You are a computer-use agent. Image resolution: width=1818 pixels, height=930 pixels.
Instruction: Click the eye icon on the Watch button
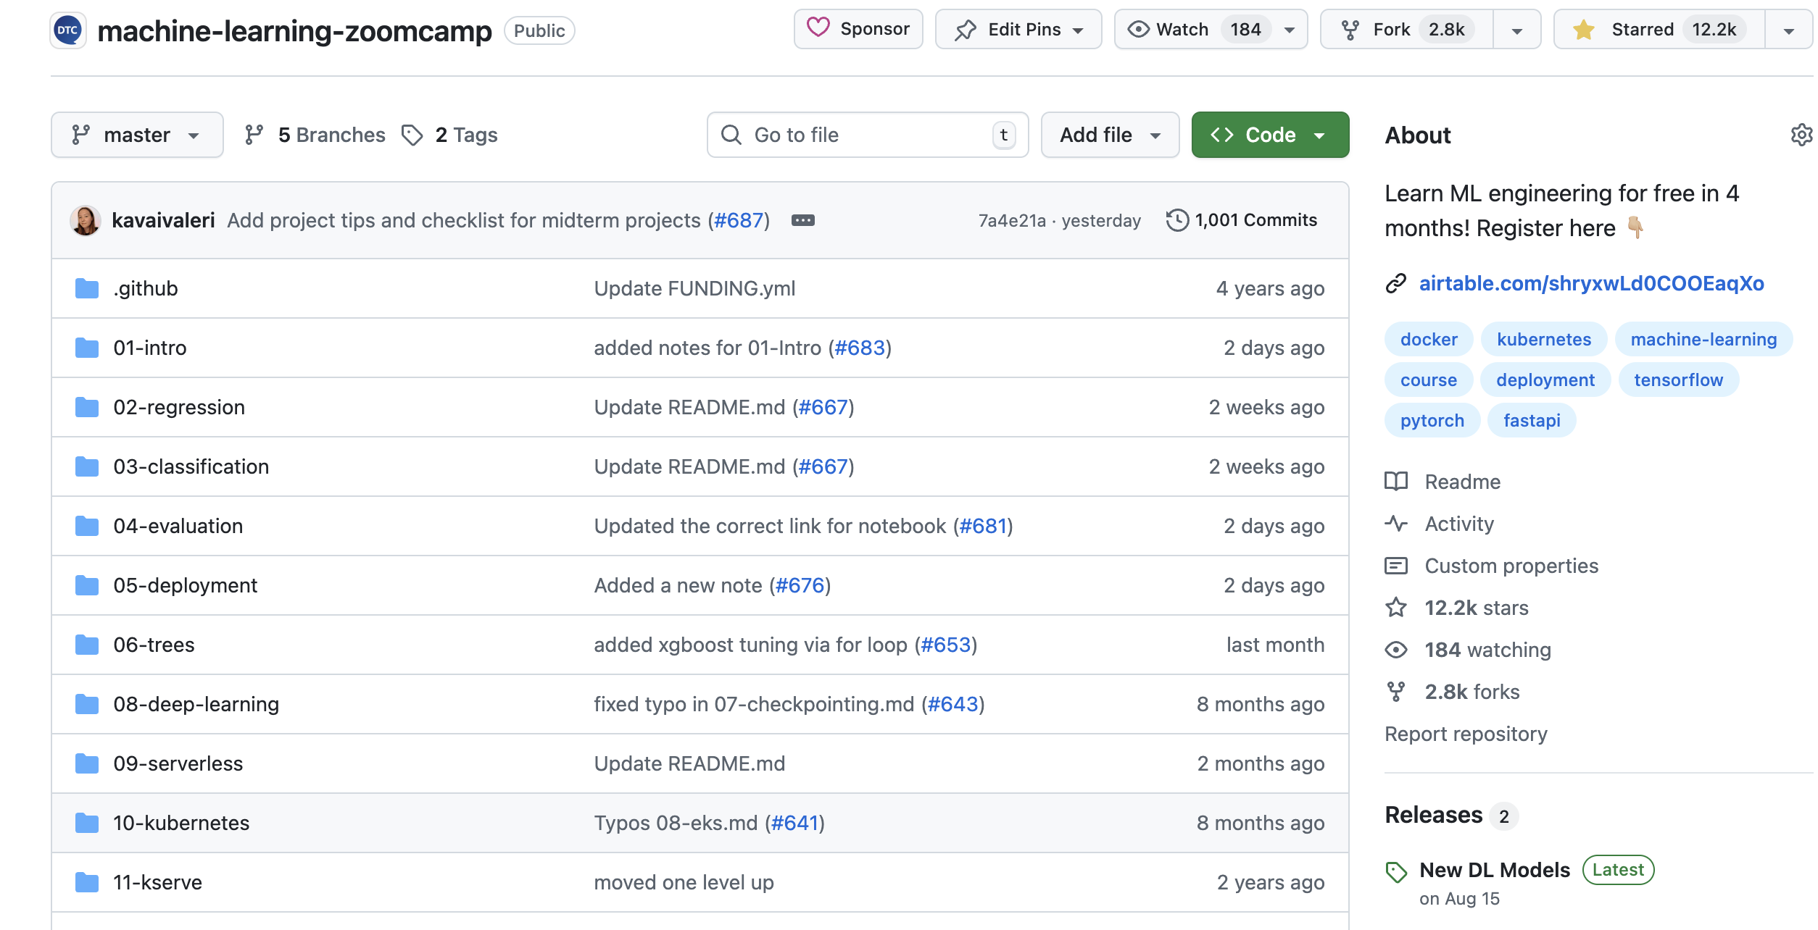coord(1138,29)
